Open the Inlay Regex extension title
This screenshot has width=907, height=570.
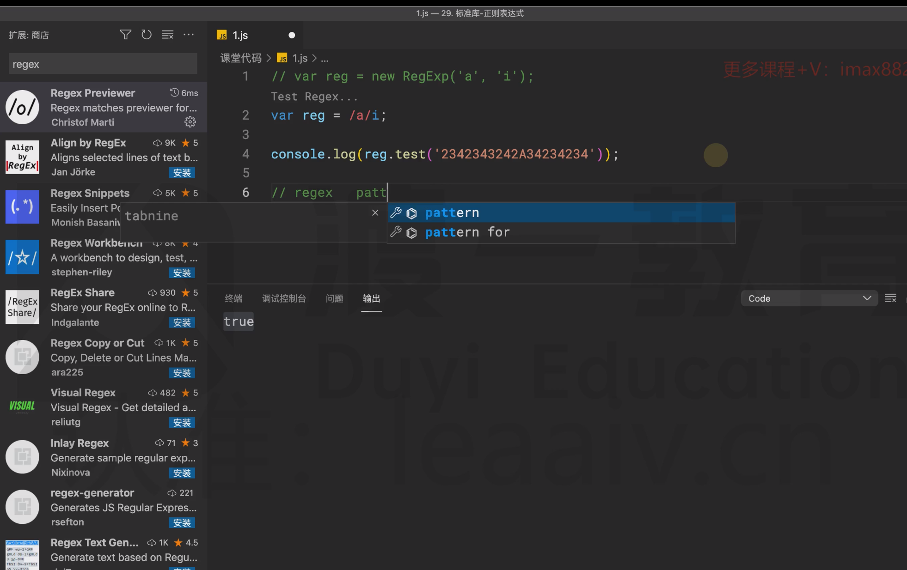80,443
